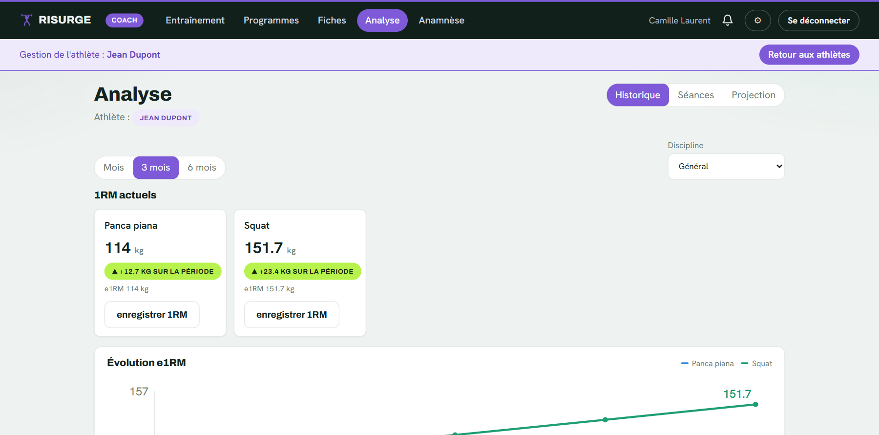Go to Programmes section
The image size is (879, 435).
271,21
